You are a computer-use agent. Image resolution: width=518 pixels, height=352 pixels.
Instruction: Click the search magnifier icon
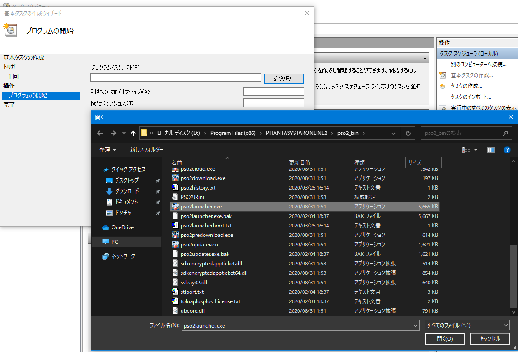(x=505, y=133)
